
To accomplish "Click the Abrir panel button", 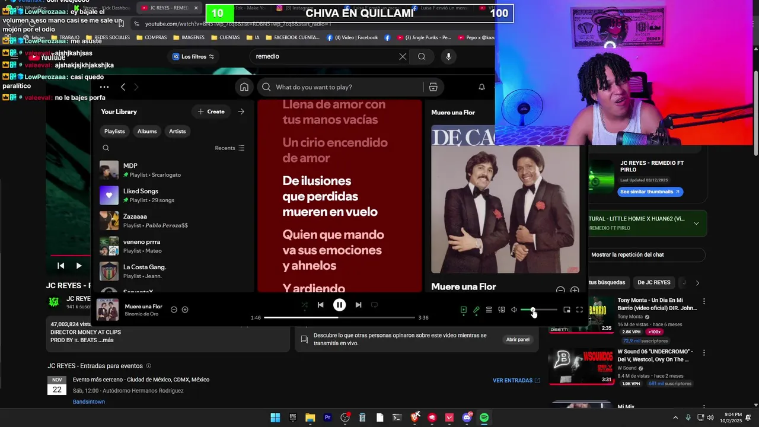I will pyautogui.click(x=518, y=340).
